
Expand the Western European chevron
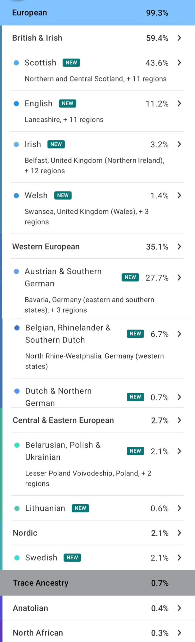[179, 247]
